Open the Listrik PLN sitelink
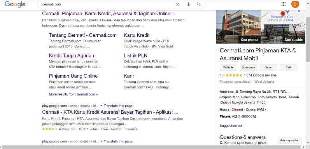This screenshot has width=310, height=149. (x=135, y=55)
